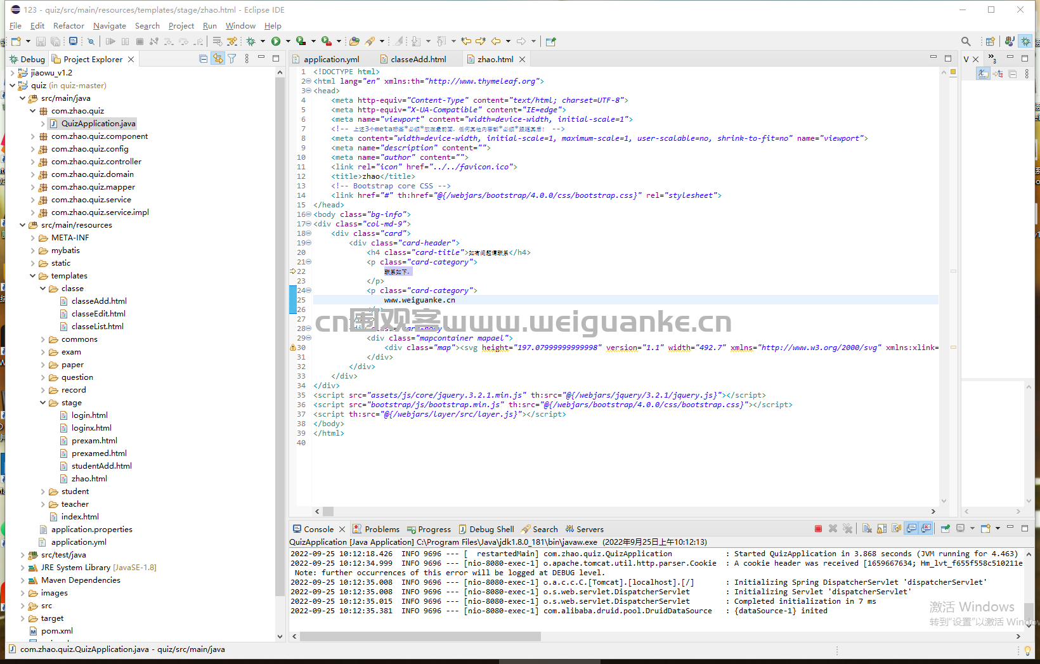Click the green Run launch button
Screen dimensions: 1040x664
click(276, 41)
